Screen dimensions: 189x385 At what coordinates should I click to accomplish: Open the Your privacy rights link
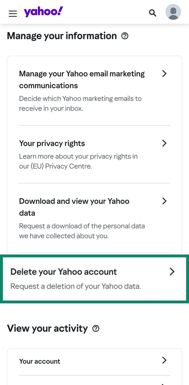coord(52,143)
